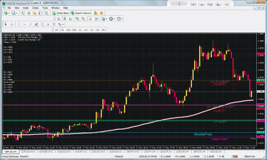Switch to candlestick chart display
267x160 pixels.
(65, 19)
